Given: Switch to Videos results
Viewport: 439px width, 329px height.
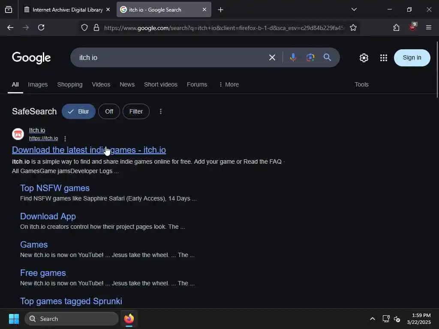Looking at the screenshot, I should click(x=101, y=84).
